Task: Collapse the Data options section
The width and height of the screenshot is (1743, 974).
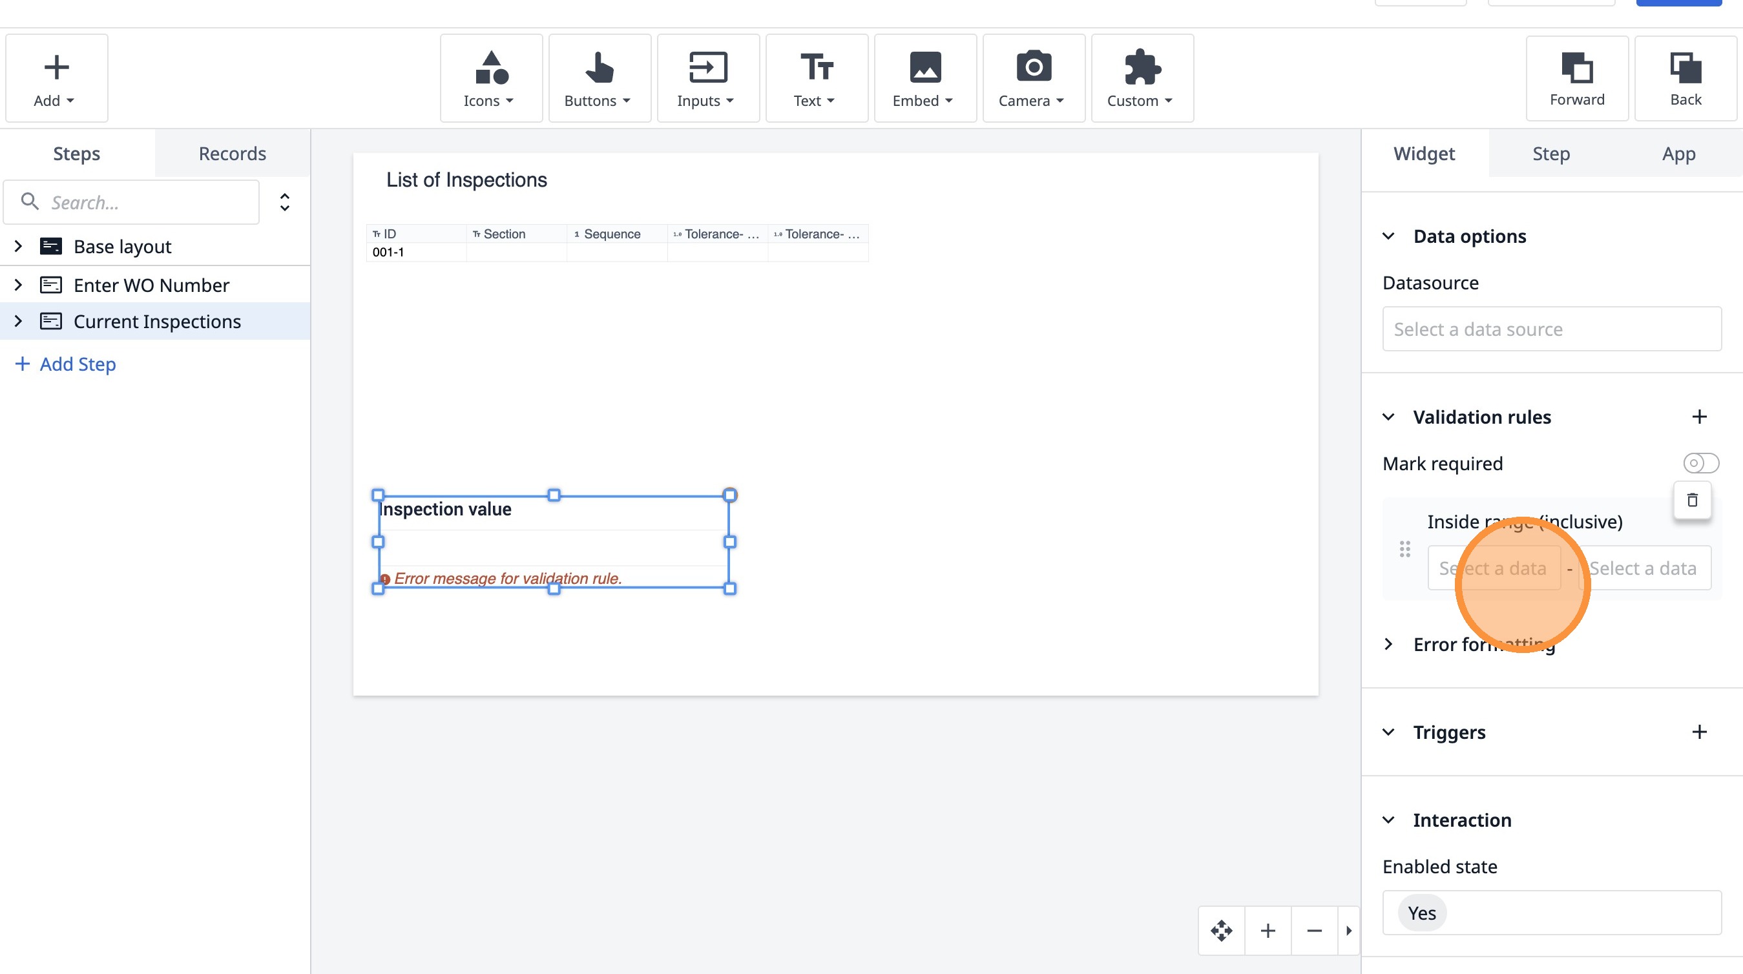Action: coord(1388,236)
